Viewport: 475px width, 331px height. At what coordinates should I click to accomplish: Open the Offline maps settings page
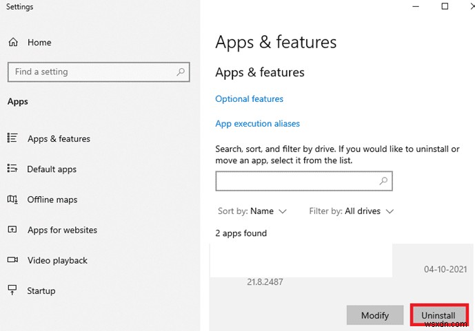point(52,200)
